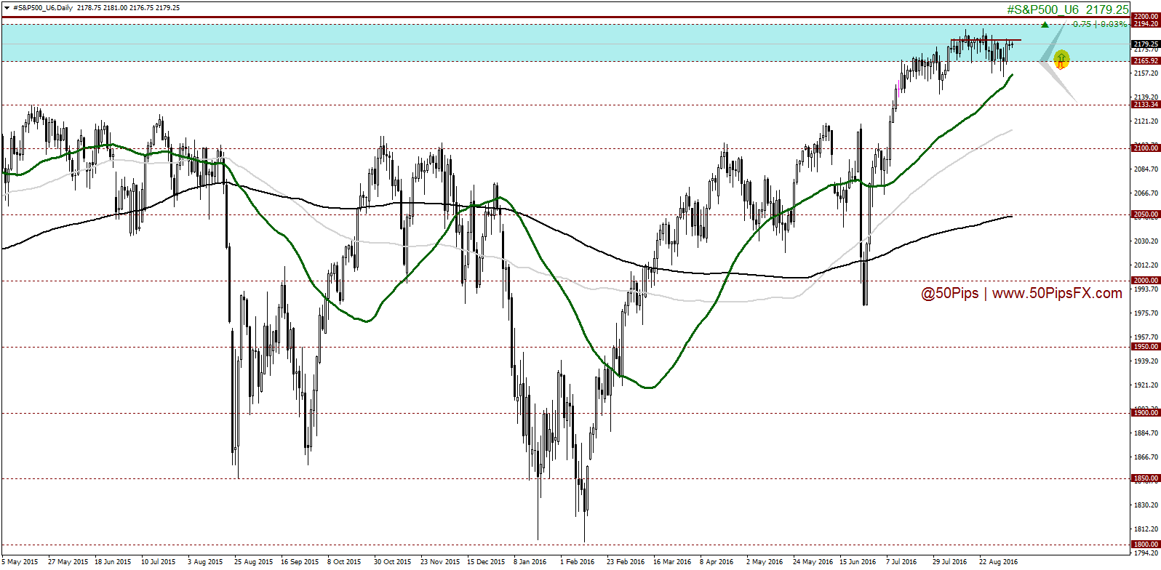Click the 2050.00 price level label
Image resolution: width=1161 pixels, height=570 pixels.
[1145, 214]
